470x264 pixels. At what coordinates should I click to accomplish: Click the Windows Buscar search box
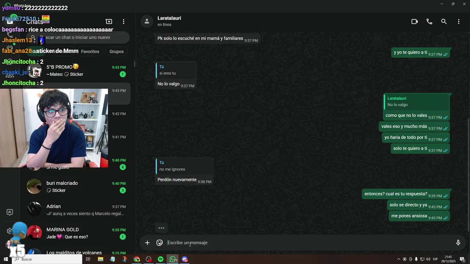[x=47, y=259]
